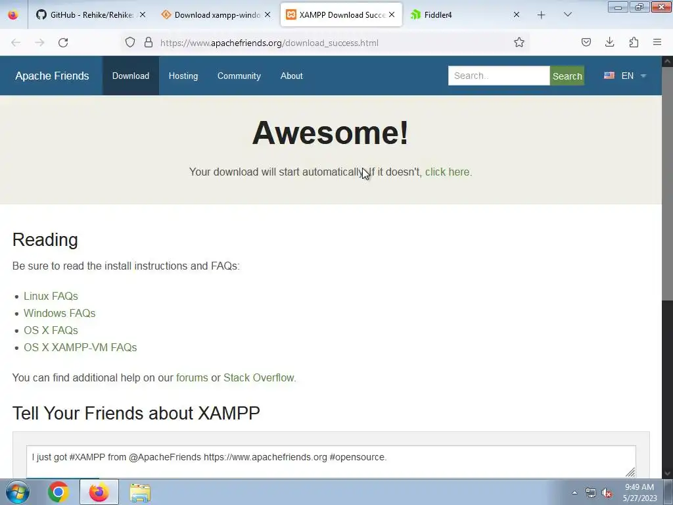Image resolution: width=673 pixels, height=505 pixels.
Task: Click the scrollbar up arrow
Action: [667, 61]
